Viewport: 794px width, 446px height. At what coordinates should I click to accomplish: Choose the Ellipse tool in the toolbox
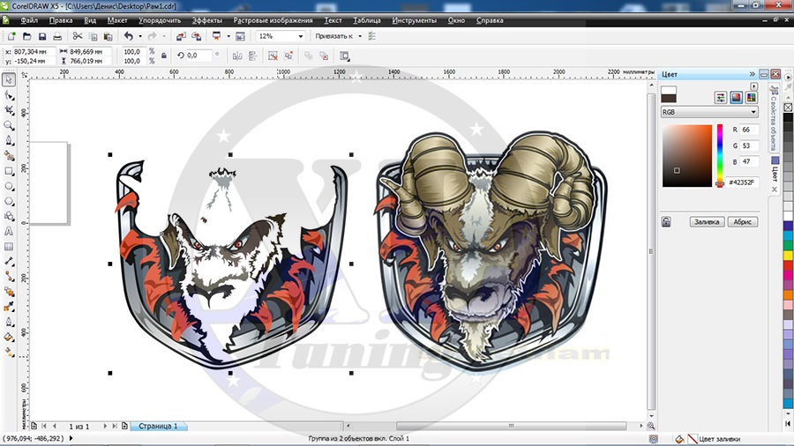click(9, 186)
